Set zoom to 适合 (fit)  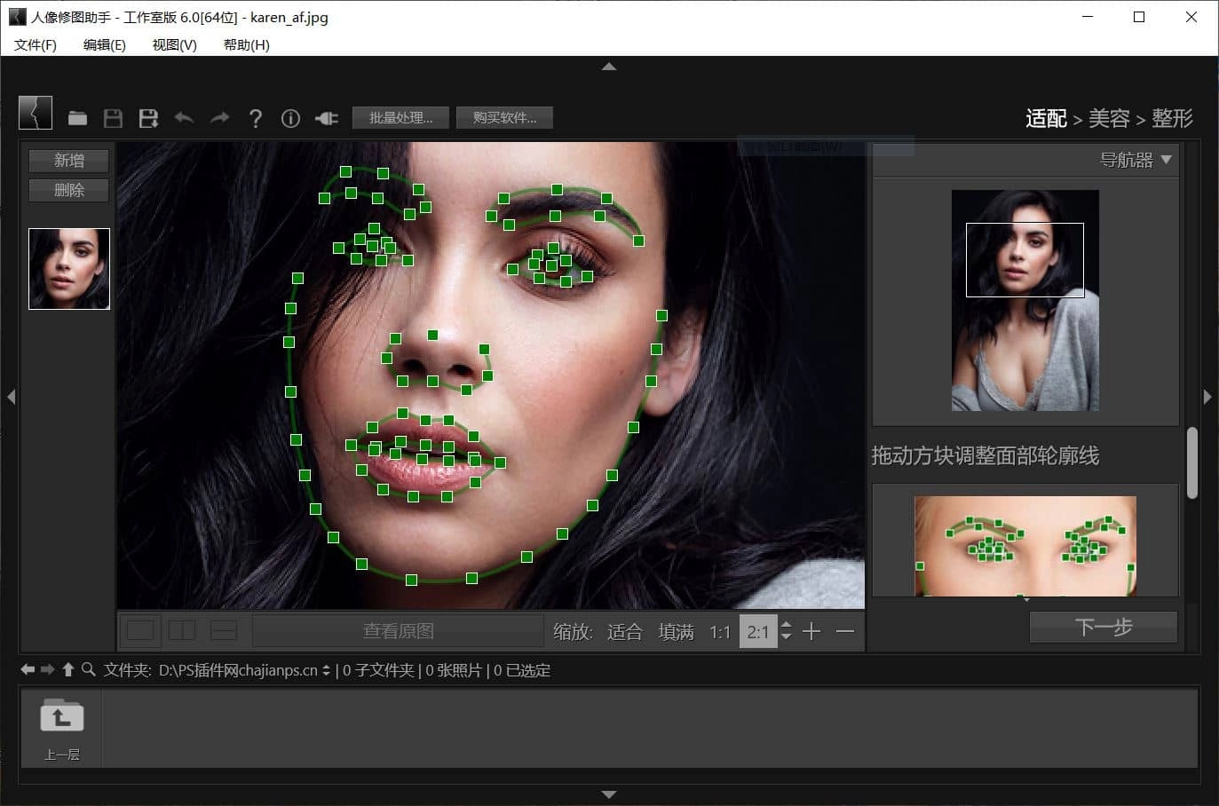point(624,631)
